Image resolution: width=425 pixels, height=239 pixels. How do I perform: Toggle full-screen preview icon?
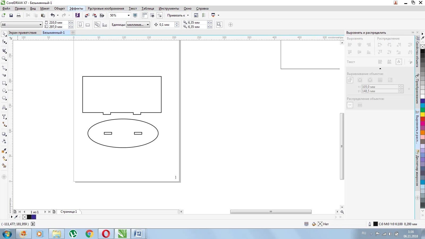(135, 15)
